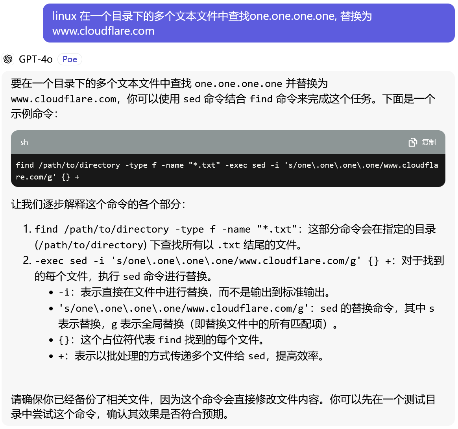
Task: Click the copy icon in code block header
Action: [412, 142]
